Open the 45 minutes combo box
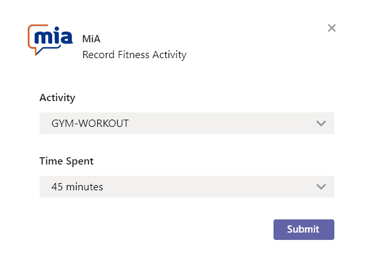The image size is (368, 263). (x=187, y=187)
